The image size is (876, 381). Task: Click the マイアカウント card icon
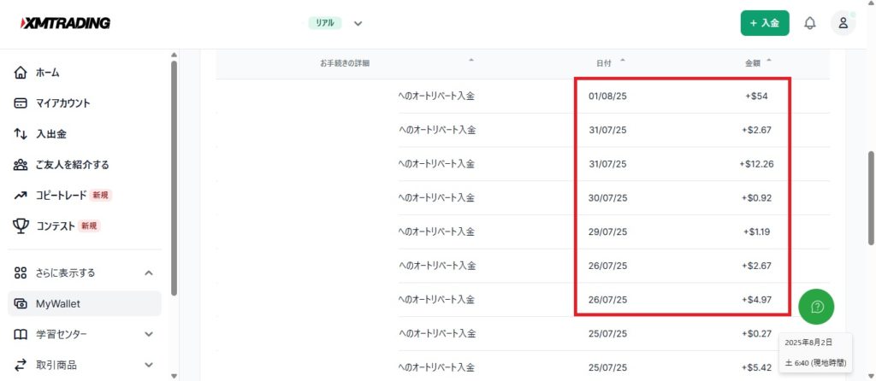[x=21, y=103]
